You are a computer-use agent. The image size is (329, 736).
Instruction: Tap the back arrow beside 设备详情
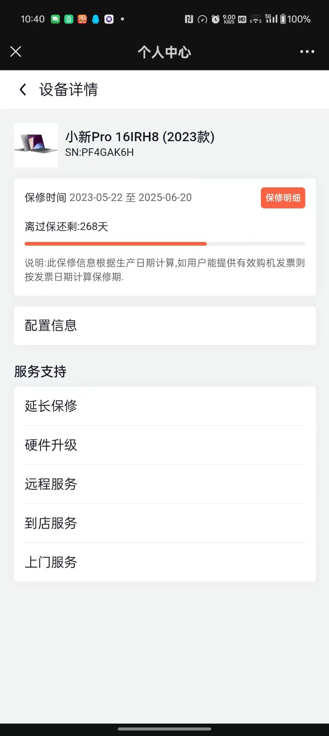tap(23, 89)
